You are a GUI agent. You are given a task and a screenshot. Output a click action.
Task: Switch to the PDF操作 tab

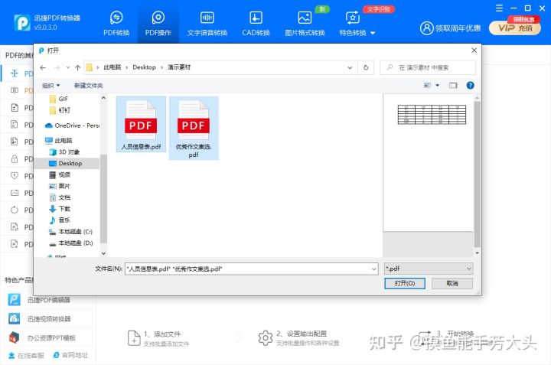(158, 23)
